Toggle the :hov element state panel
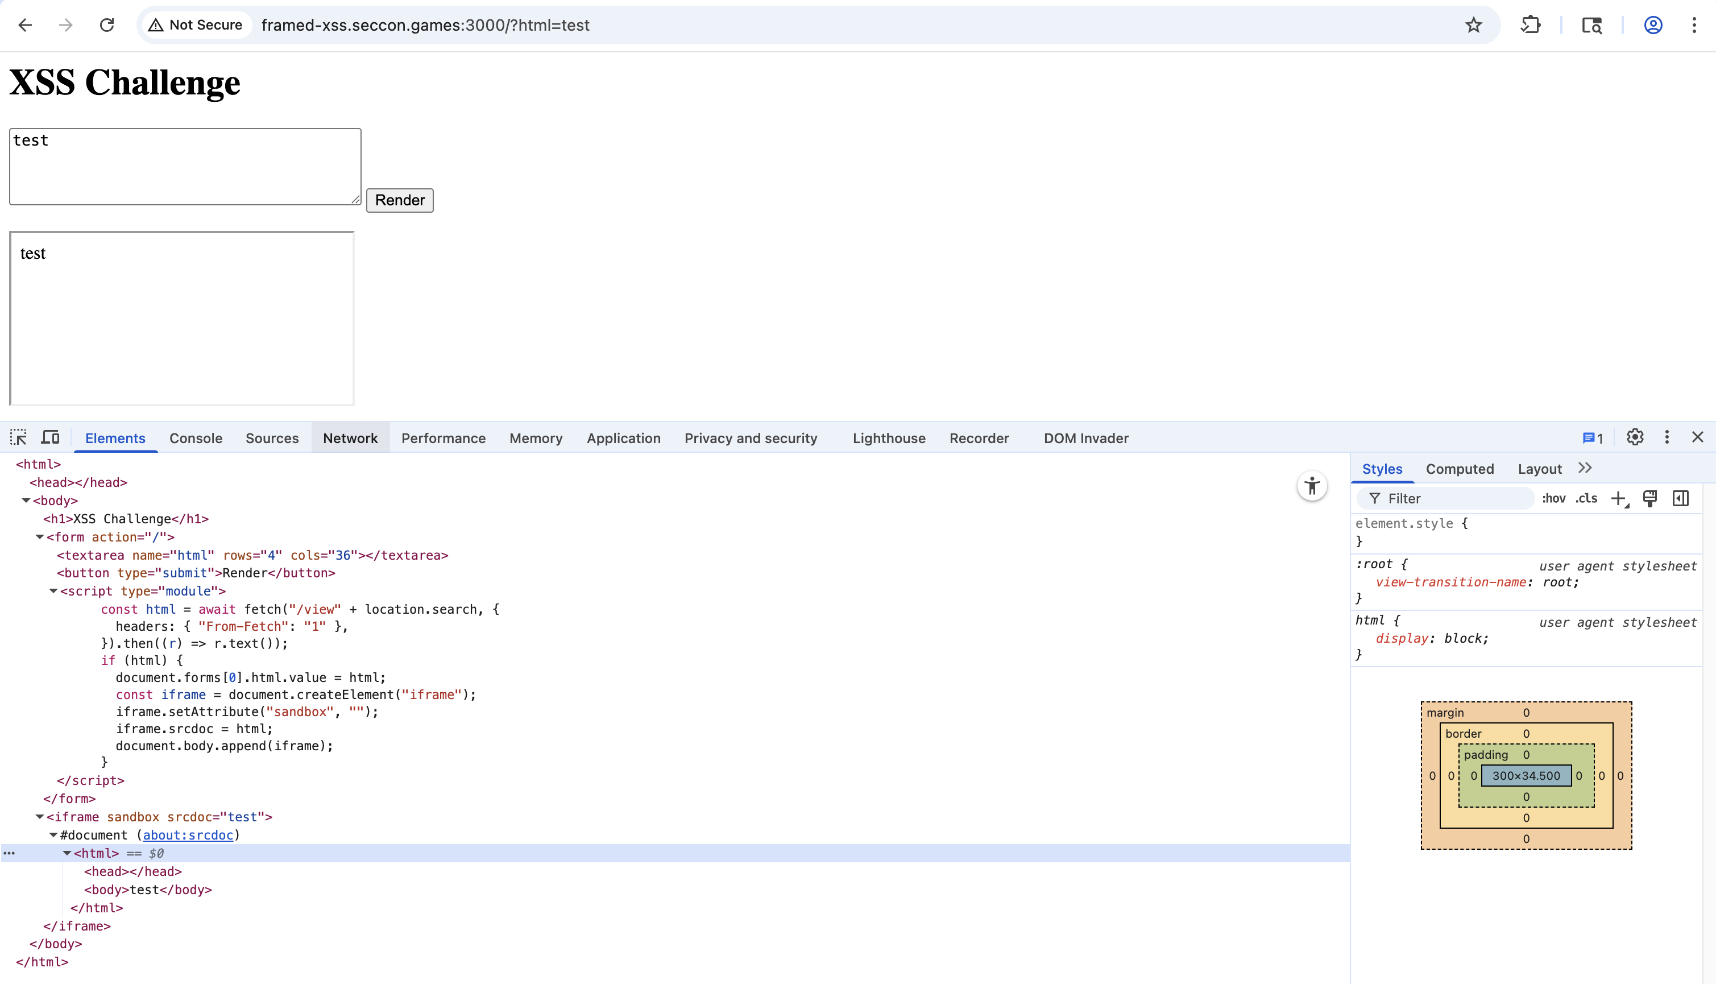 tap(1553, 499)
